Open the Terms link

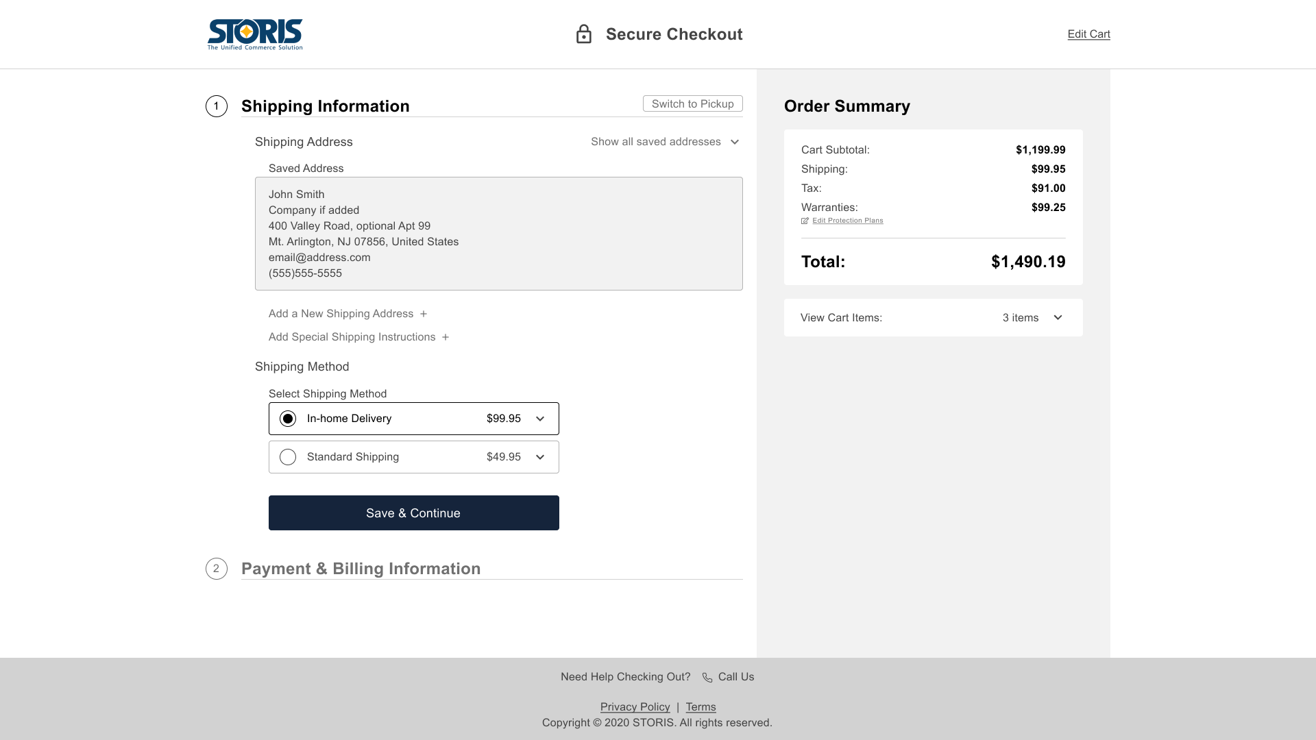tap(700, 707)
